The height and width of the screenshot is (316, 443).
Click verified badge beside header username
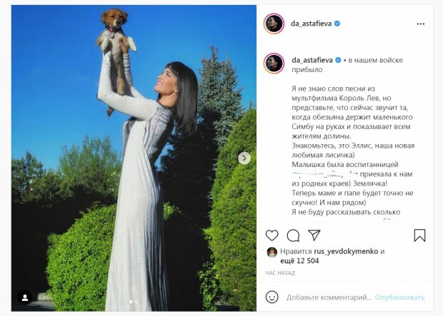337,24
